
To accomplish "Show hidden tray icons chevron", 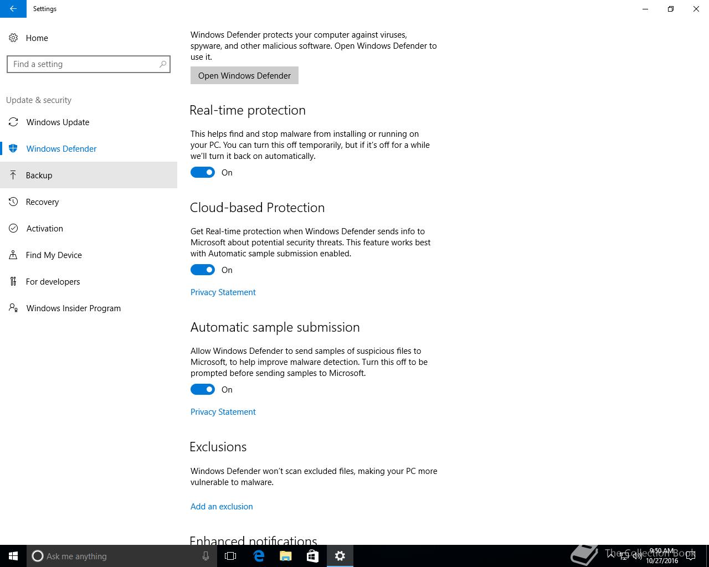I will (x=612, y=556).
